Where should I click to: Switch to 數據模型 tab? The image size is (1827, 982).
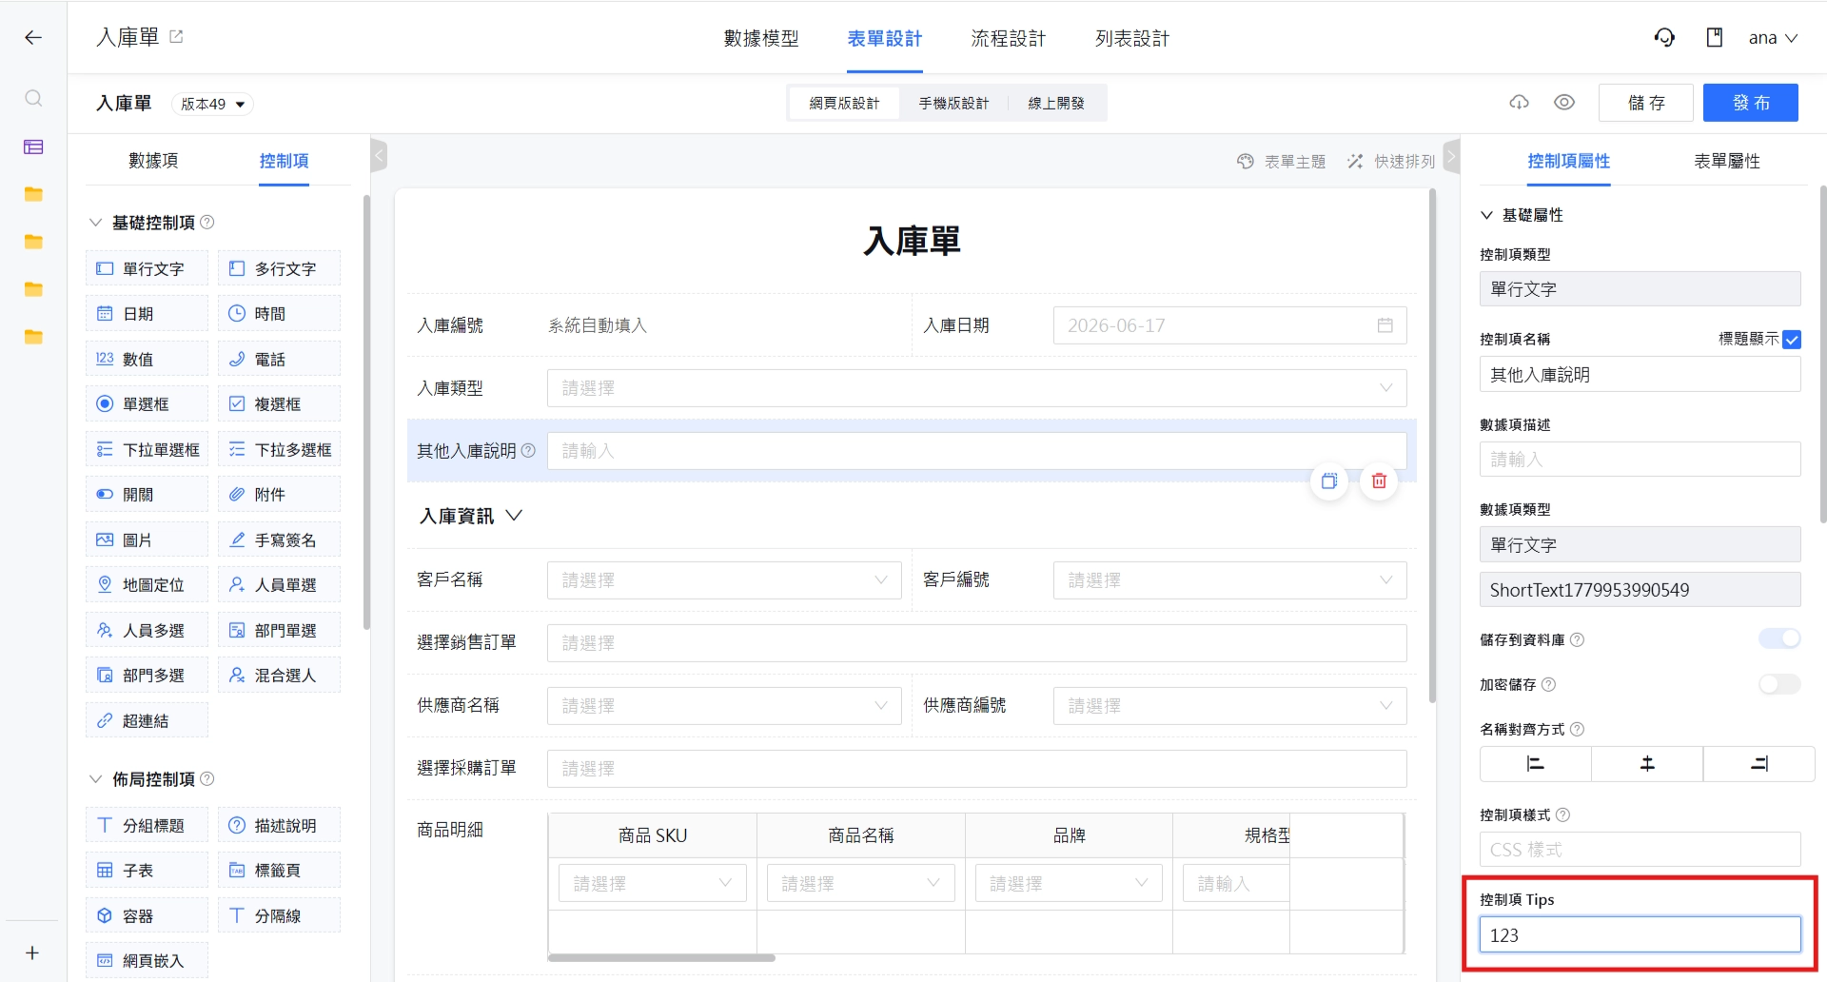click(x=761, y=38)
